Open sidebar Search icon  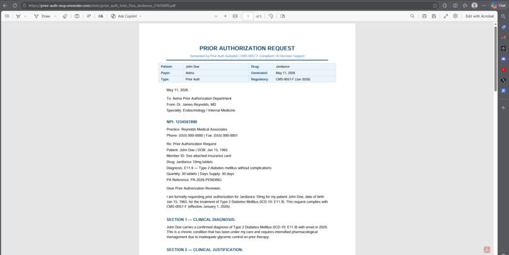pos(503,16)
